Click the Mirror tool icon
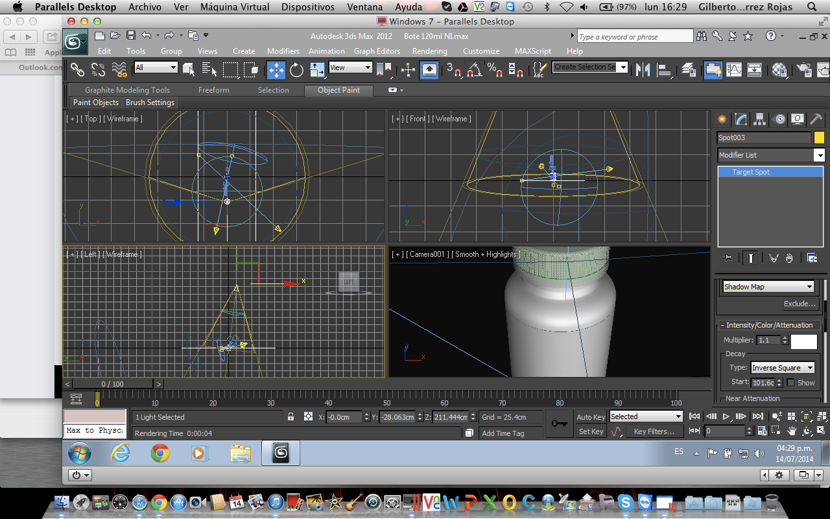 (643, 69)
